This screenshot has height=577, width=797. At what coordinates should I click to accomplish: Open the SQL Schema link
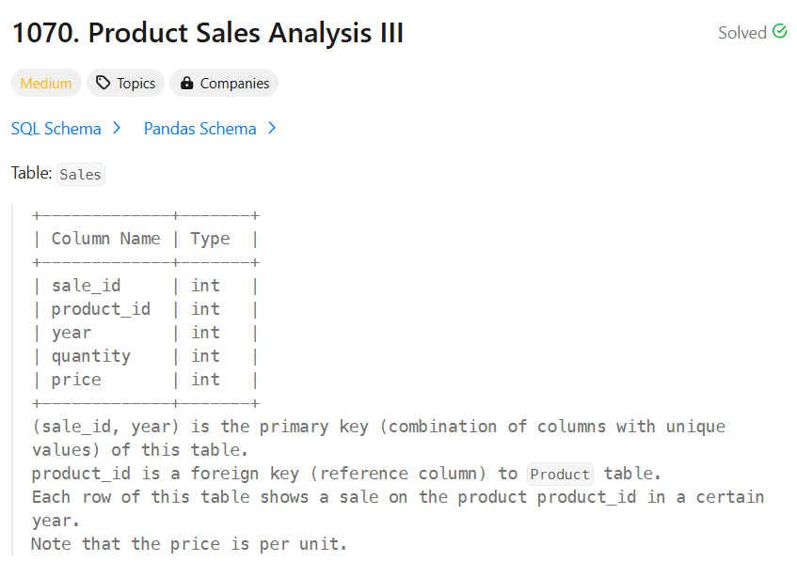tap(56, 129)
